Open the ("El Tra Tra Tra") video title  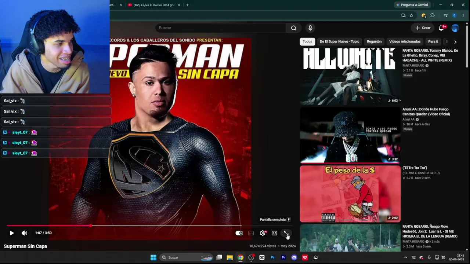[x=415, y=168]
